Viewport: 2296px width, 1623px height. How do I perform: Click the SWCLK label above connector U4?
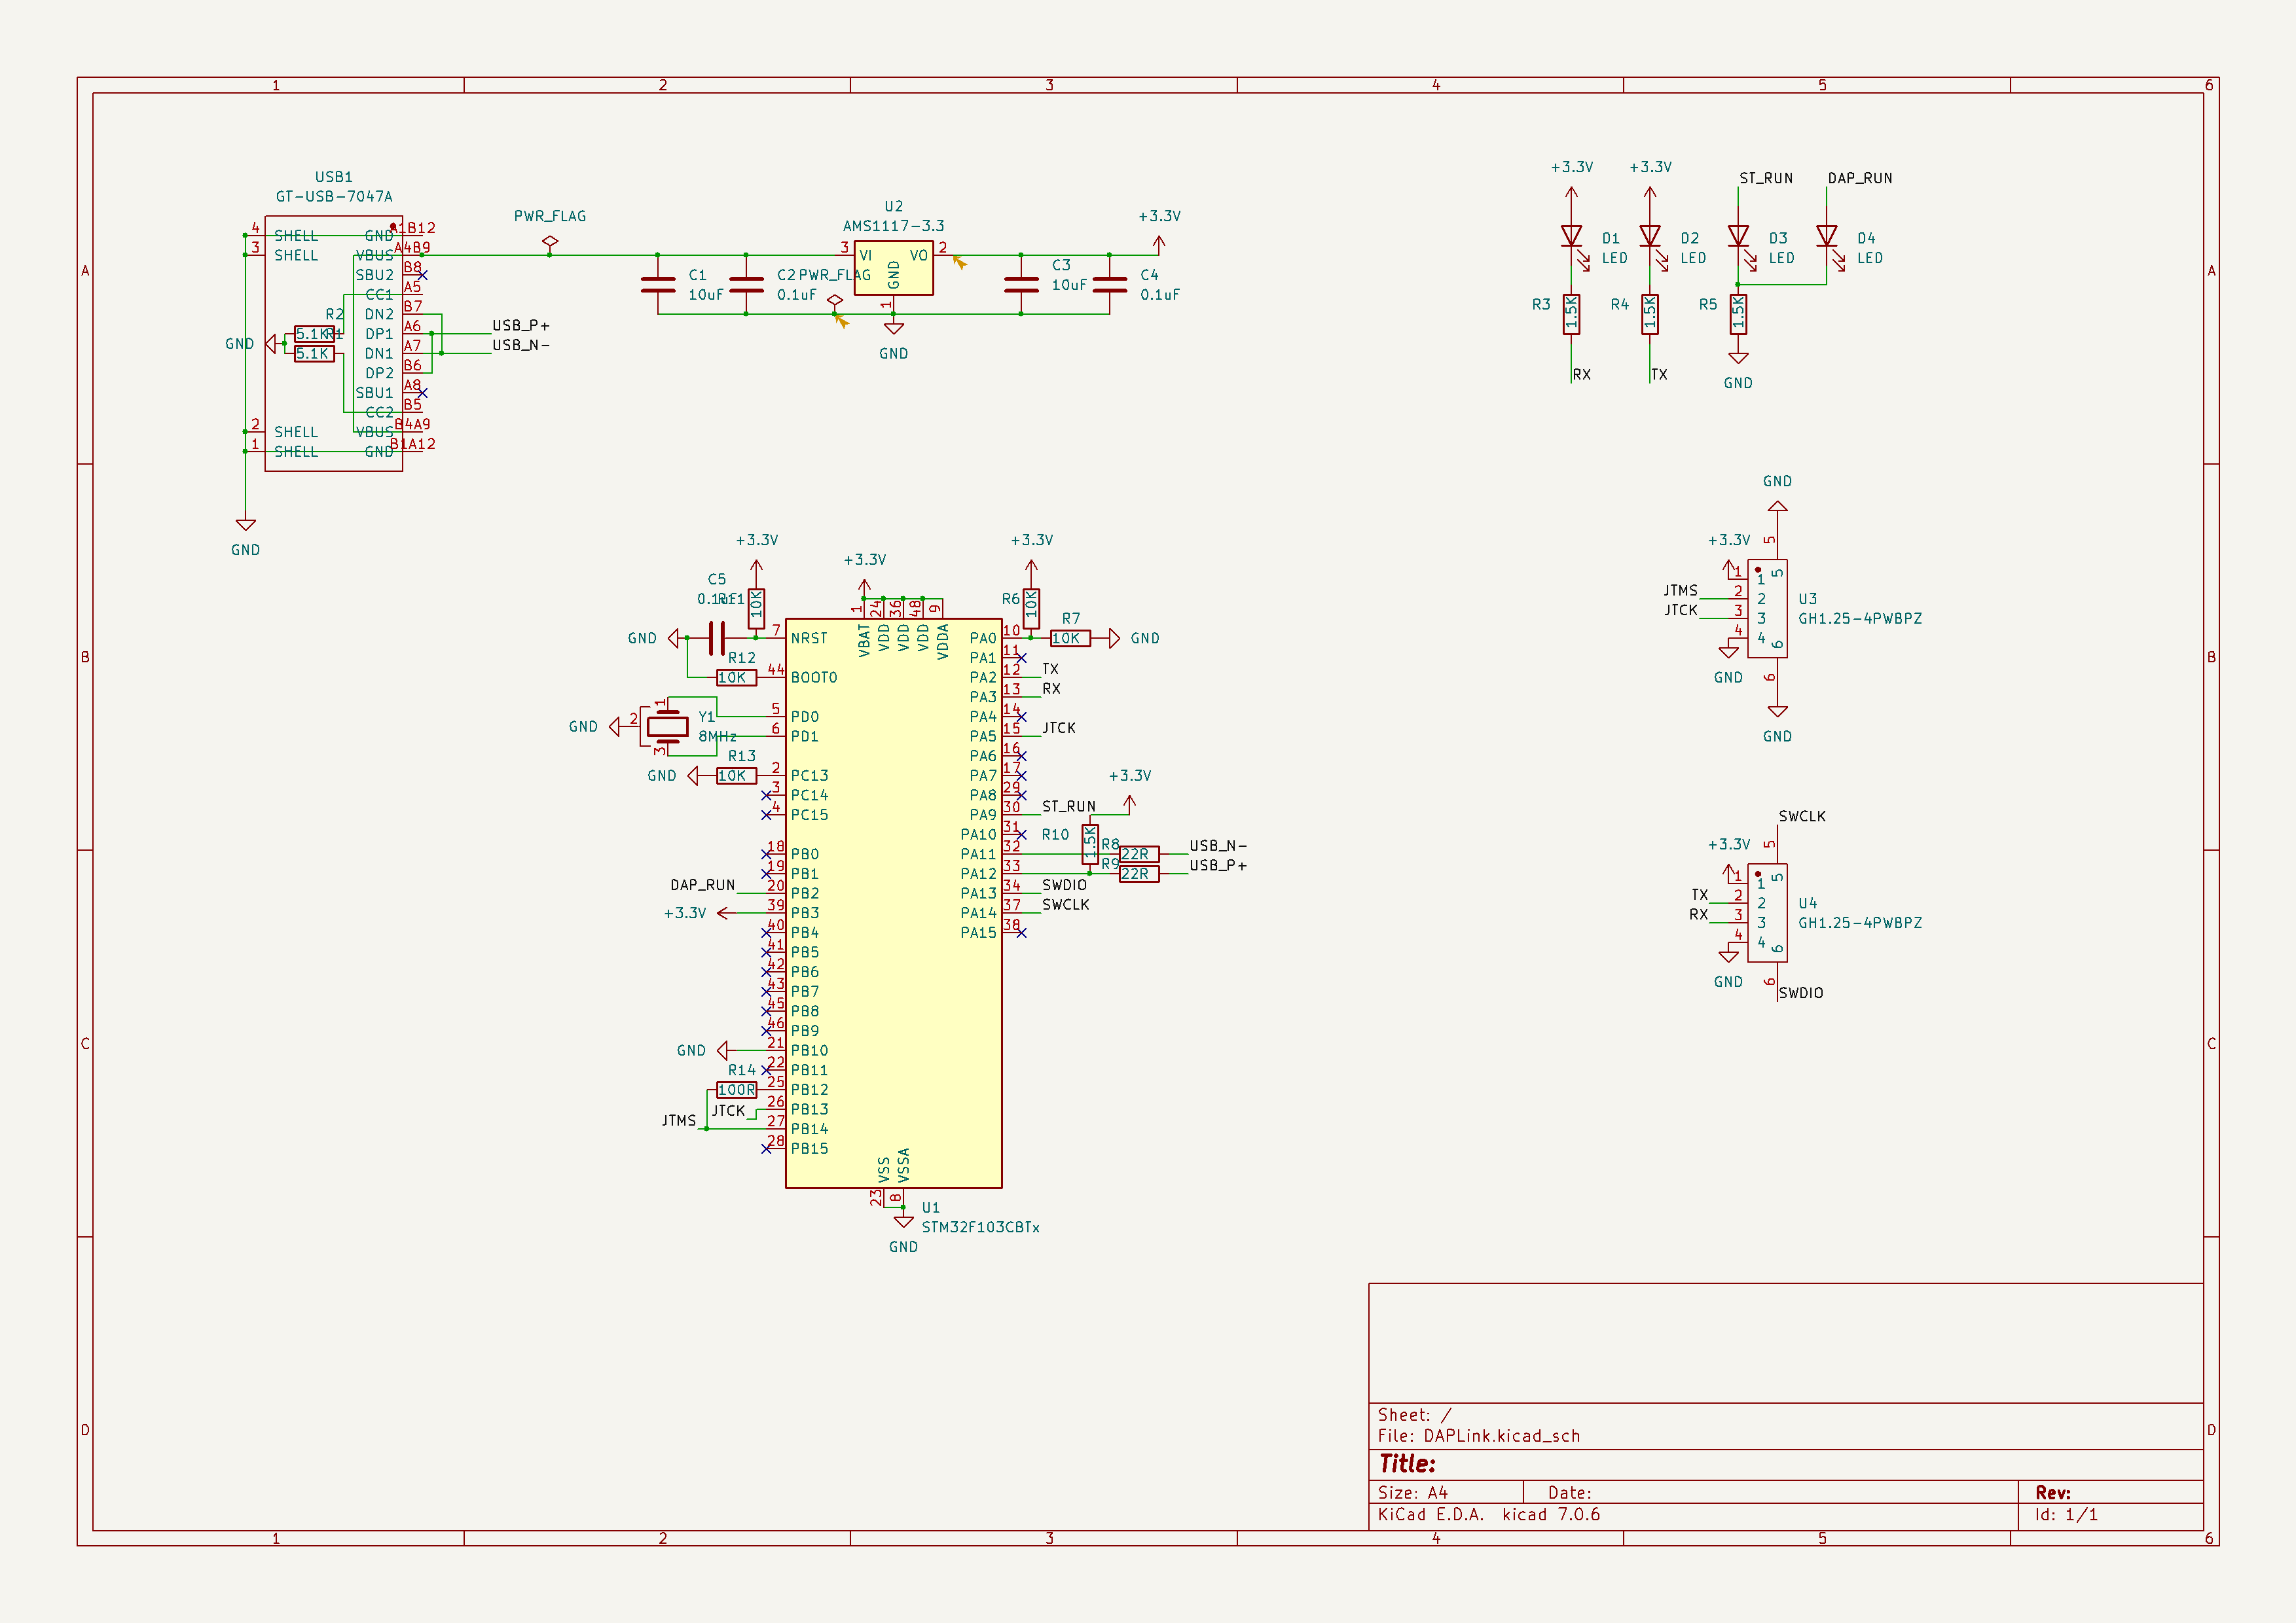point(1802,815)
